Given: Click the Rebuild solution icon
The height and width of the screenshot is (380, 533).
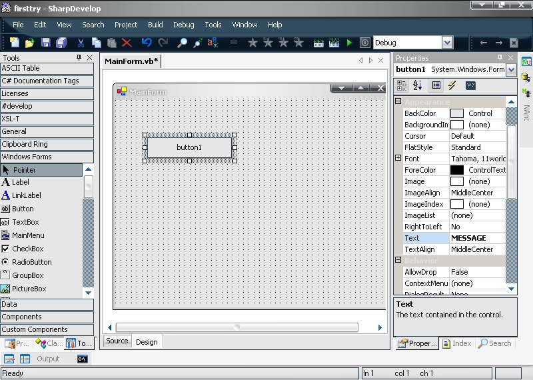Looking at the screenshot, I should click(334, 43).
